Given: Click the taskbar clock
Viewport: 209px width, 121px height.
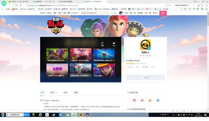Looking at the screenshot, I should click(198, 115).
